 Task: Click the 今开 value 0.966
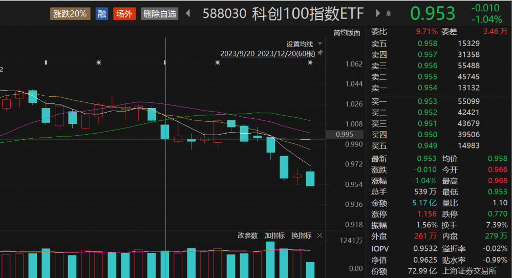pos(498,170)
